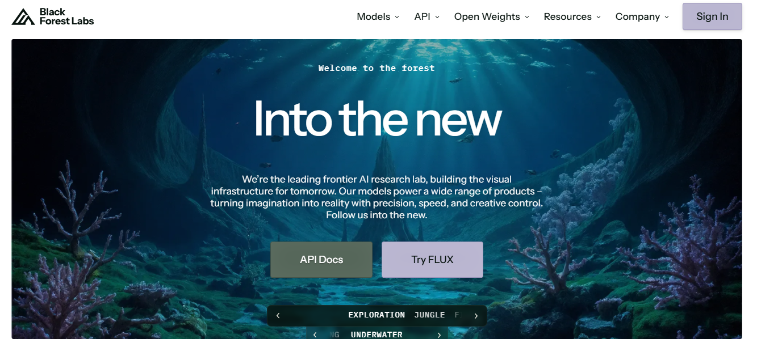Click left arrow beside UNDERWATER selector
The image size is (757, 343).
coord(315,335)
